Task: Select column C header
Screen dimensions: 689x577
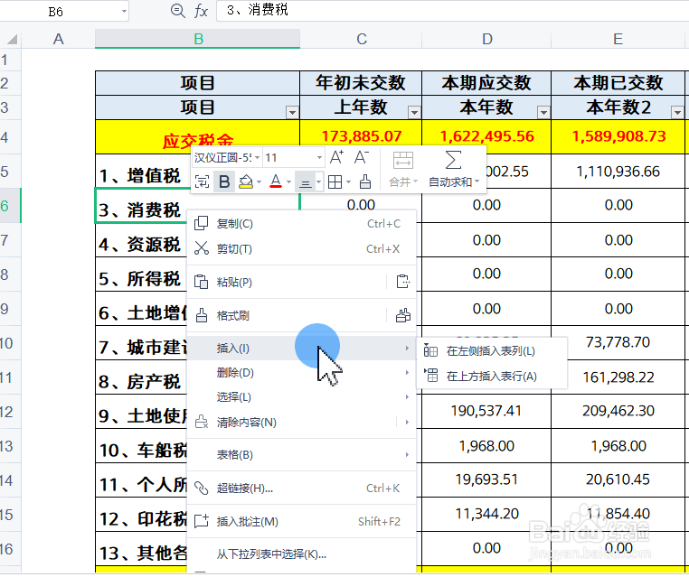Action: tap(361, 39)
